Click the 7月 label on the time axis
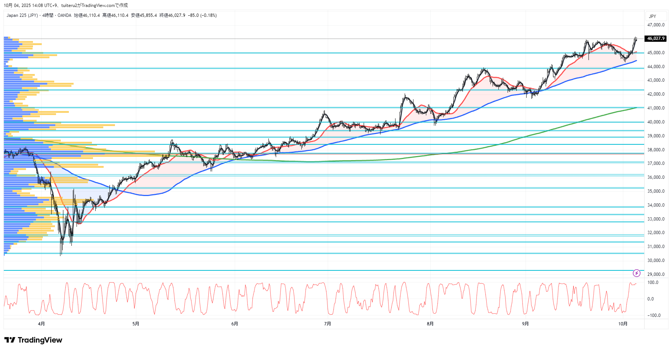672x351 pixels. pos(328,324)
